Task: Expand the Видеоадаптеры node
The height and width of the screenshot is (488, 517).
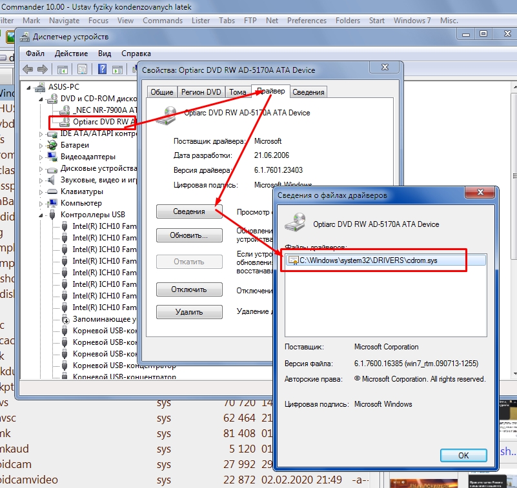Action: tap(41, 157)
